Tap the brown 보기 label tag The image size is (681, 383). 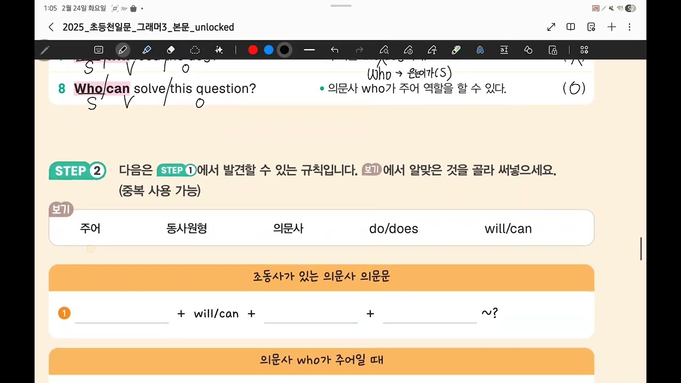61,210
